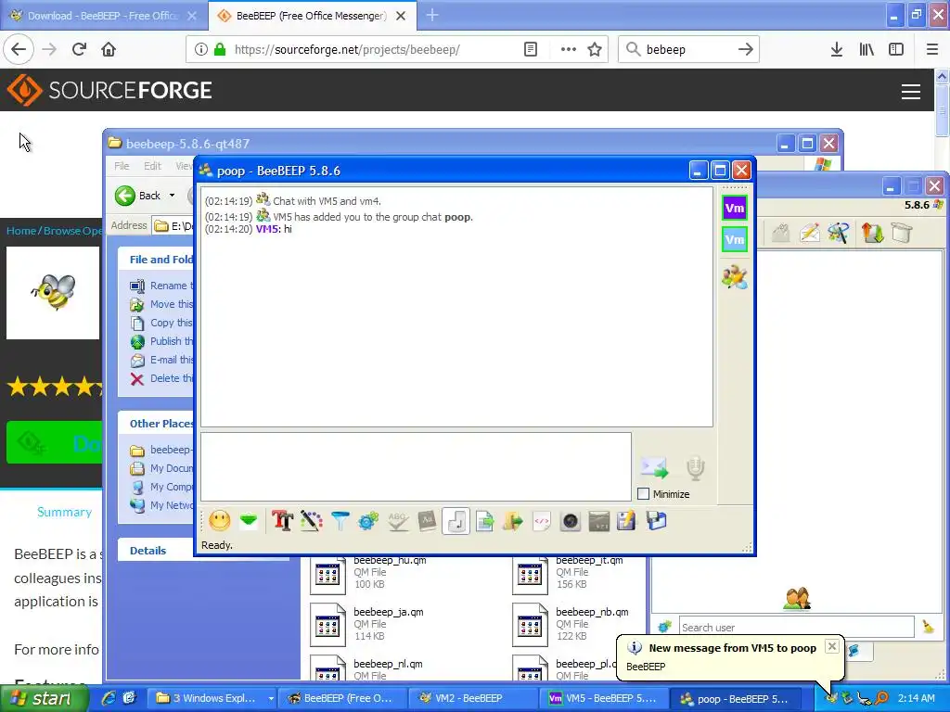Click the red-green file transfer arrows icon
The width and height of the screenshot is (950, 712).
point(872,233)
